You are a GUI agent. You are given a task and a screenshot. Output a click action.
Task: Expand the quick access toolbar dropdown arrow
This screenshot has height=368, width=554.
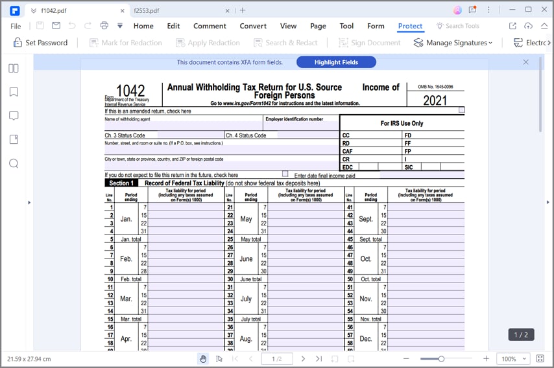pos(120,26)
